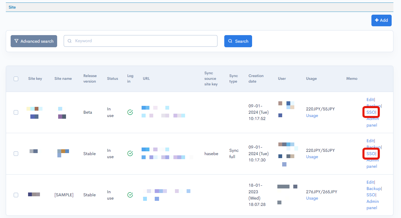Click the [SAMPLE] site name cell
This screenshot has width=401, height=218.
(64, 195)
